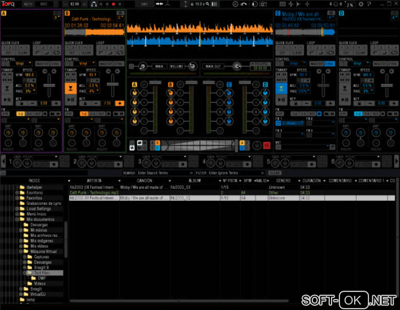Click Deck A play/pause button
Image resolution: width=400 pixels, height=310 pixels.
7,100
